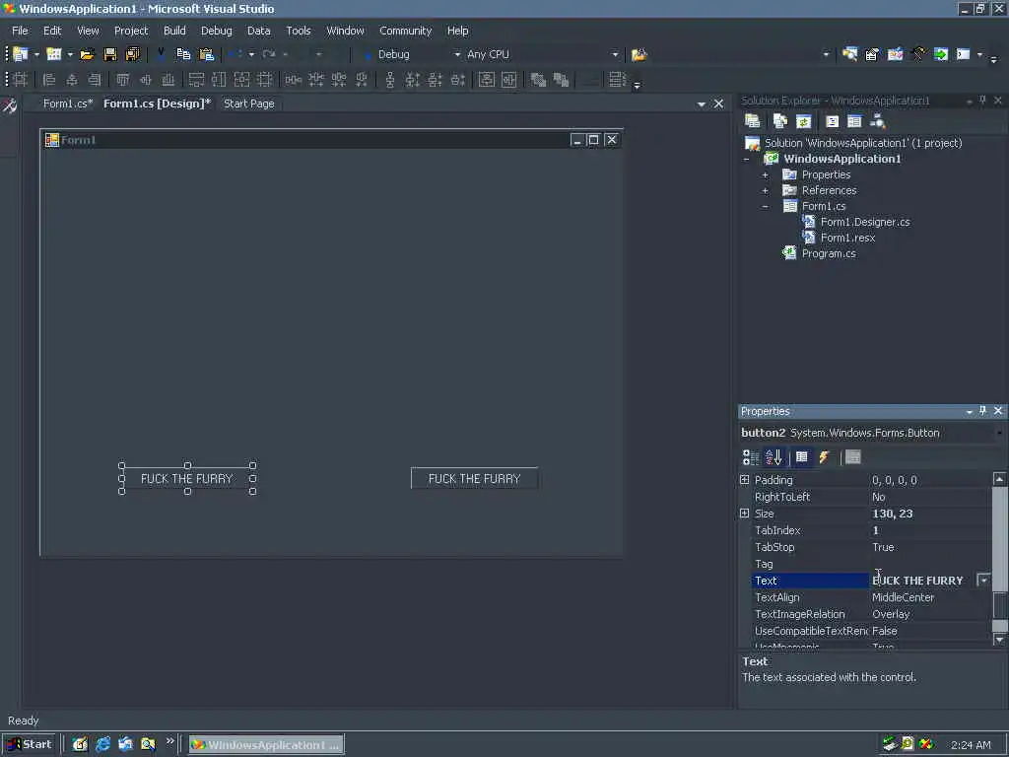This screenshot has width=1009, height=757.
Task: Click Align to Grid in layout toolbar
Action: (20, 80)
